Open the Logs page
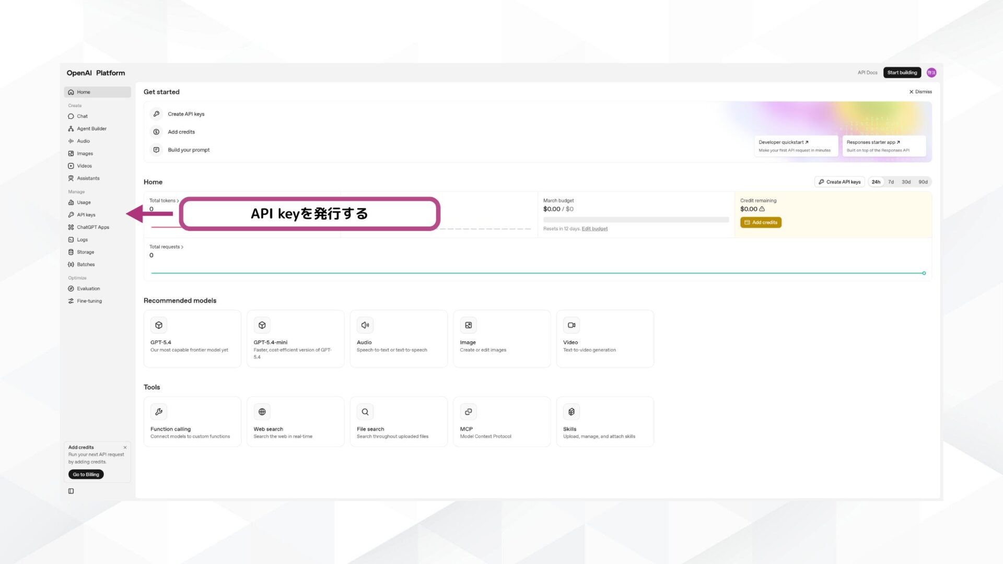The image size is (1003, 564). tap(82, 239)
